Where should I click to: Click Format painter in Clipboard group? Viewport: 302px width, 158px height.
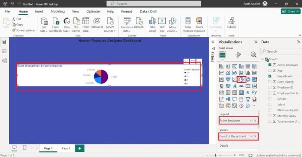(23, 30)
